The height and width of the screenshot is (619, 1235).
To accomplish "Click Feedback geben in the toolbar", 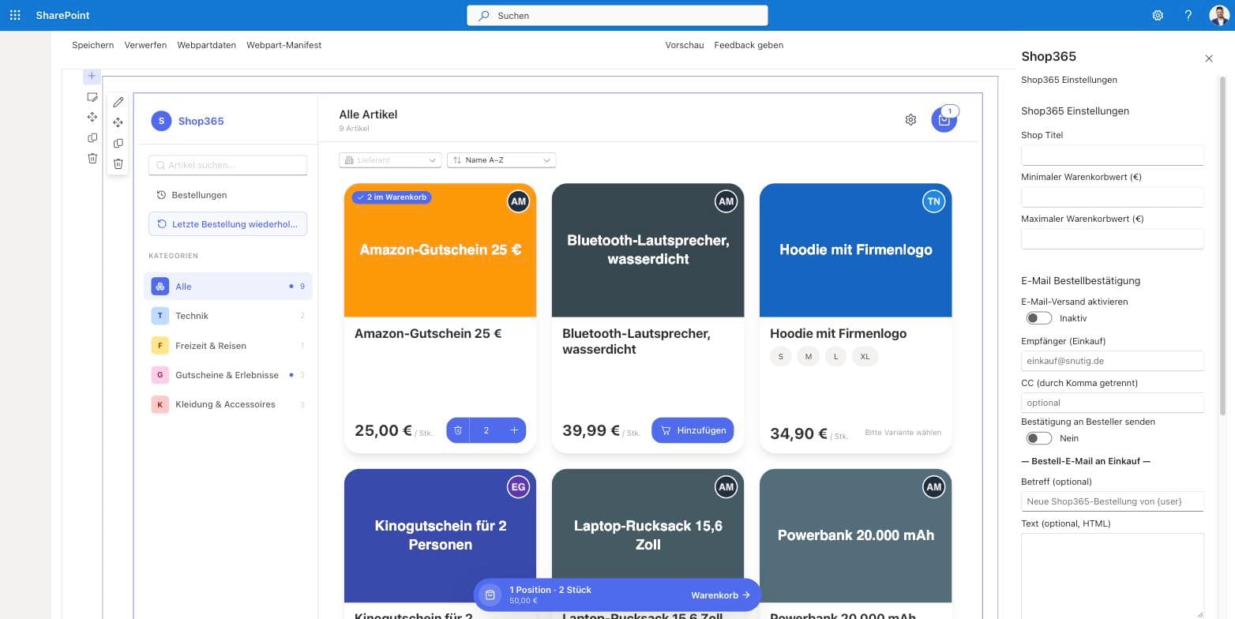I will pos(749,45).
